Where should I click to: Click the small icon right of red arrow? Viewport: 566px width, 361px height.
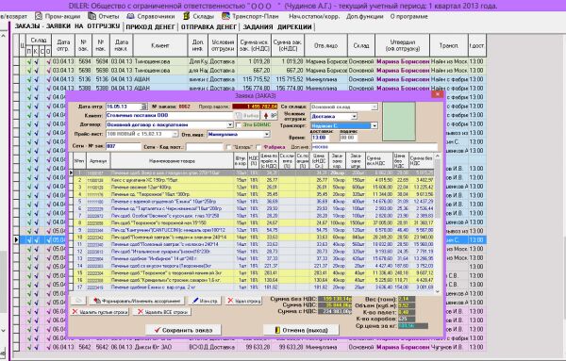coord(274,115)
